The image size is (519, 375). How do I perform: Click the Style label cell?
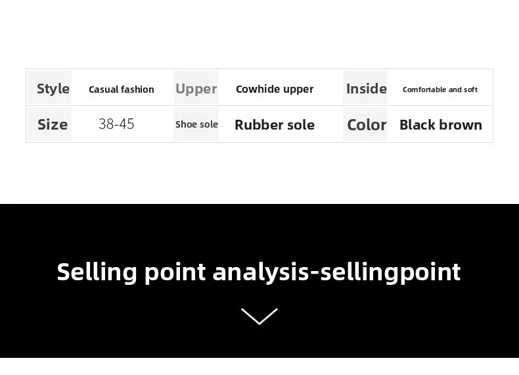(53, 88)
